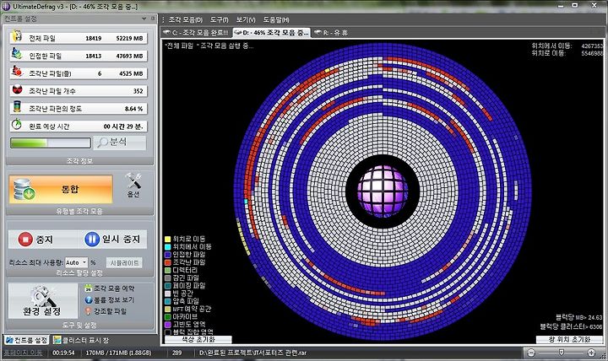Click the 조각난 파일 개수 352 value
The image size is (608, 361).
[x=138, y=91]
